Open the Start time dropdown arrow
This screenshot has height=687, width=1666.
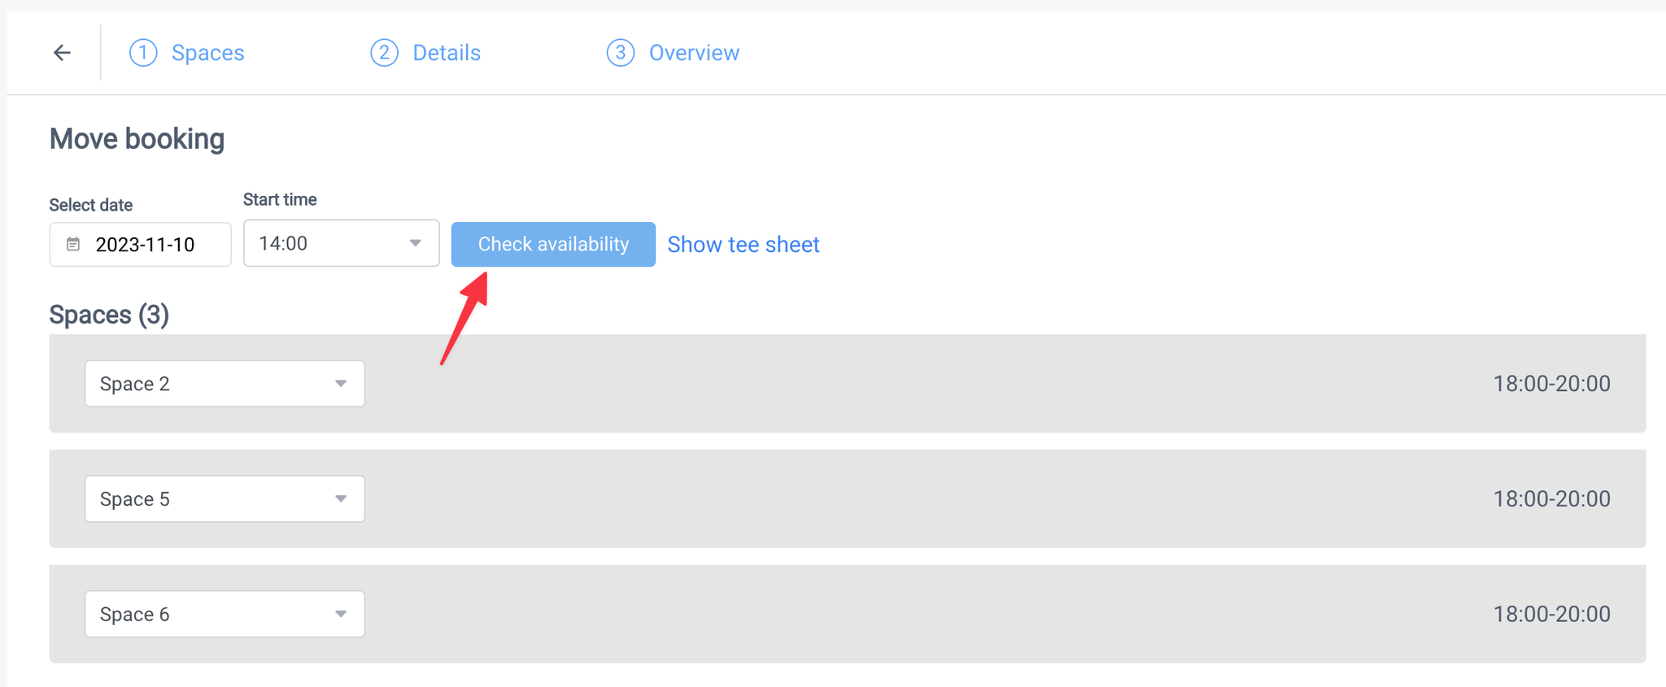click(416, 243)
